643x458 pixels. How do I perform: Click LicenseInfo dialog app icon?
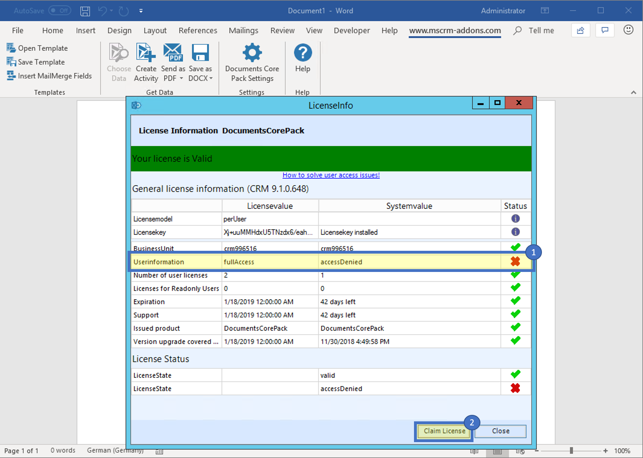pos(136,105)
